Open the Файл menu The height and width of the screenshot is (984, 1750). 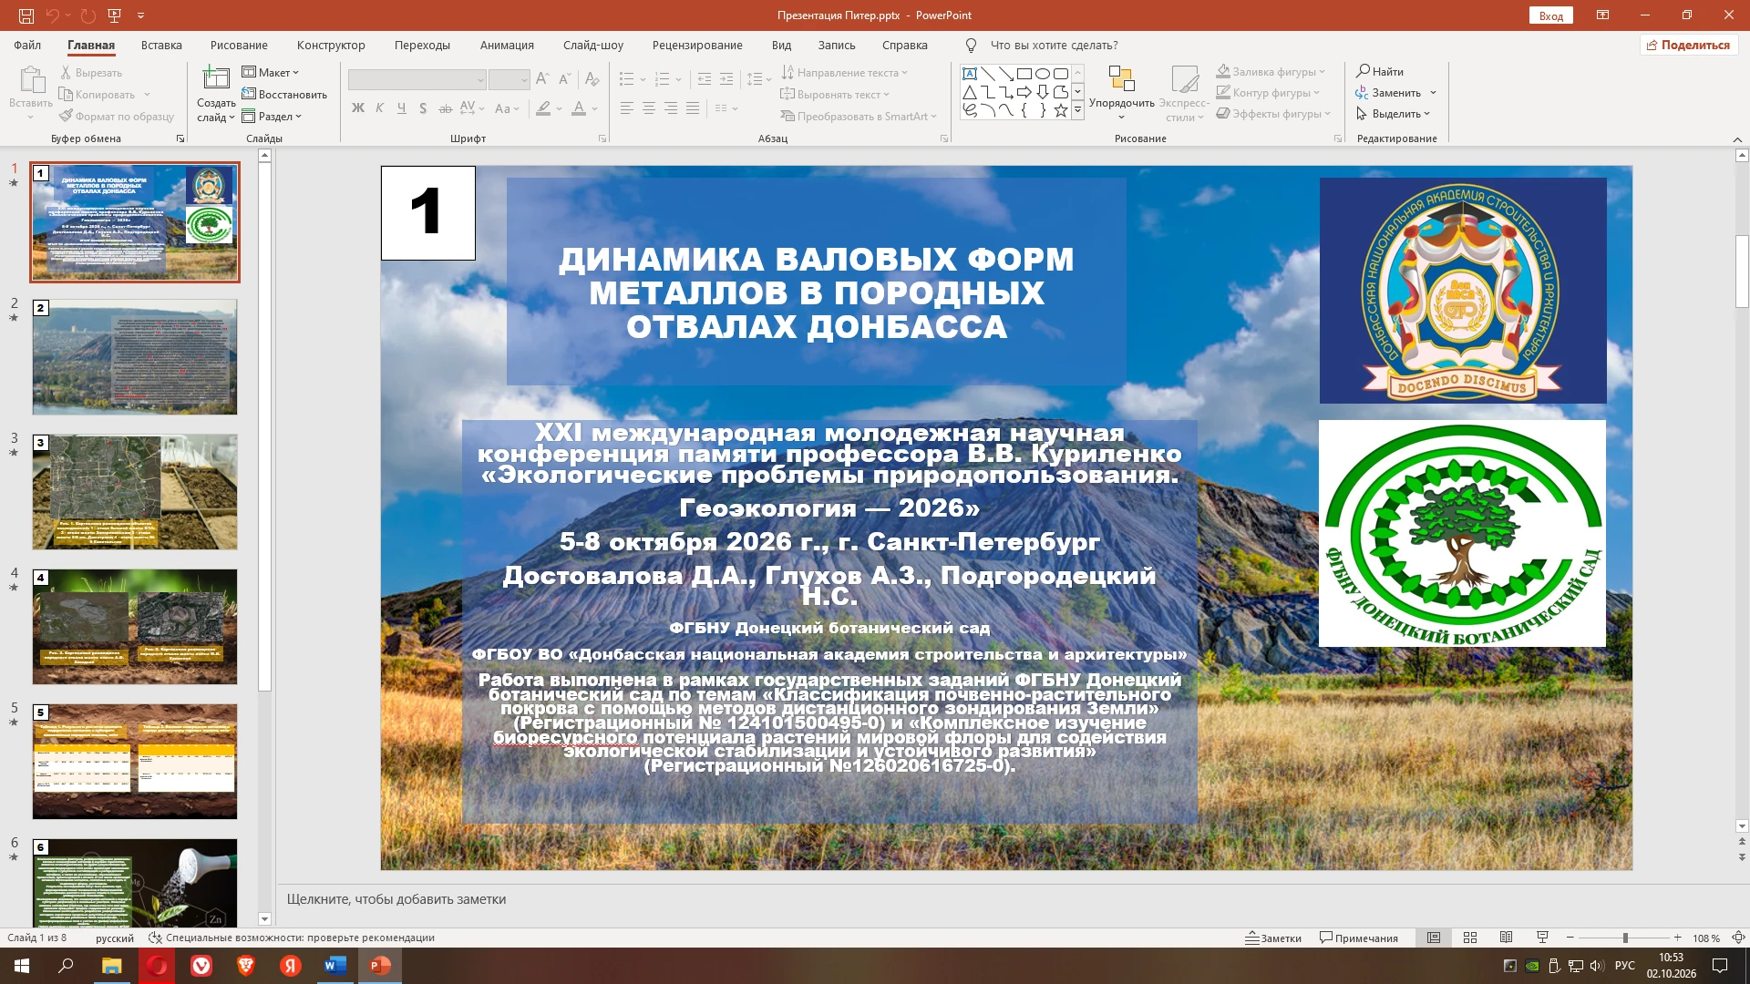27,46
